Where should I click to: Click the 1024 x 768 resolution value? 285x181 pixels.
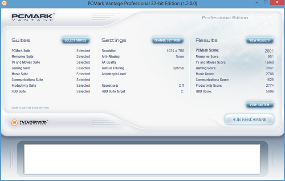pos(175,51)
